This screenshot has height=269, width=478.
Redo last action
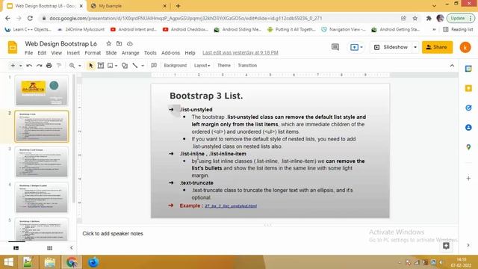[x=39, y=65]
